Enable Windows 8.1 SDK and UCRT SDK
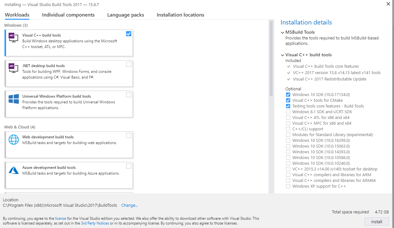This screenshot has height=228, width=394. click(x=288, y=112)
